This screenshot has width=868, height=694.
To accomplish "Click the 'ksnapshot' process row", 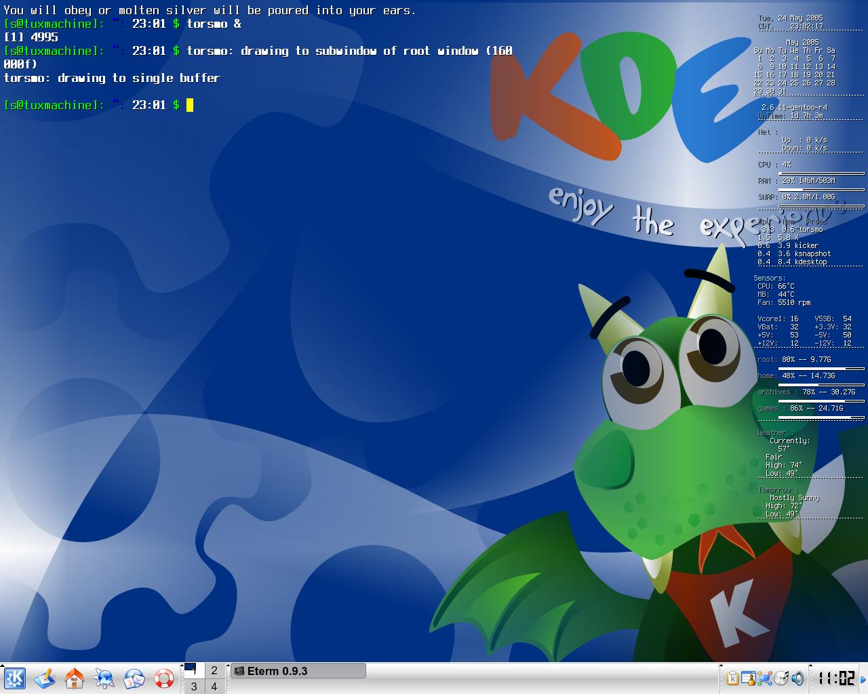I will [794, 253].
